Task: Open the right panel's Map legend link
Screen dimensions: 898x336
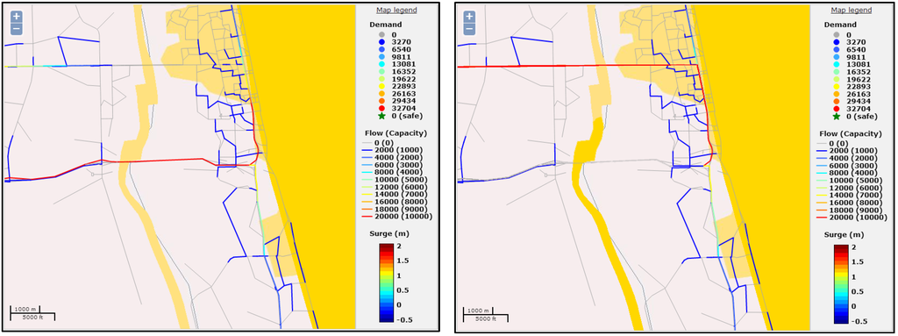Action: coord(851,11)
